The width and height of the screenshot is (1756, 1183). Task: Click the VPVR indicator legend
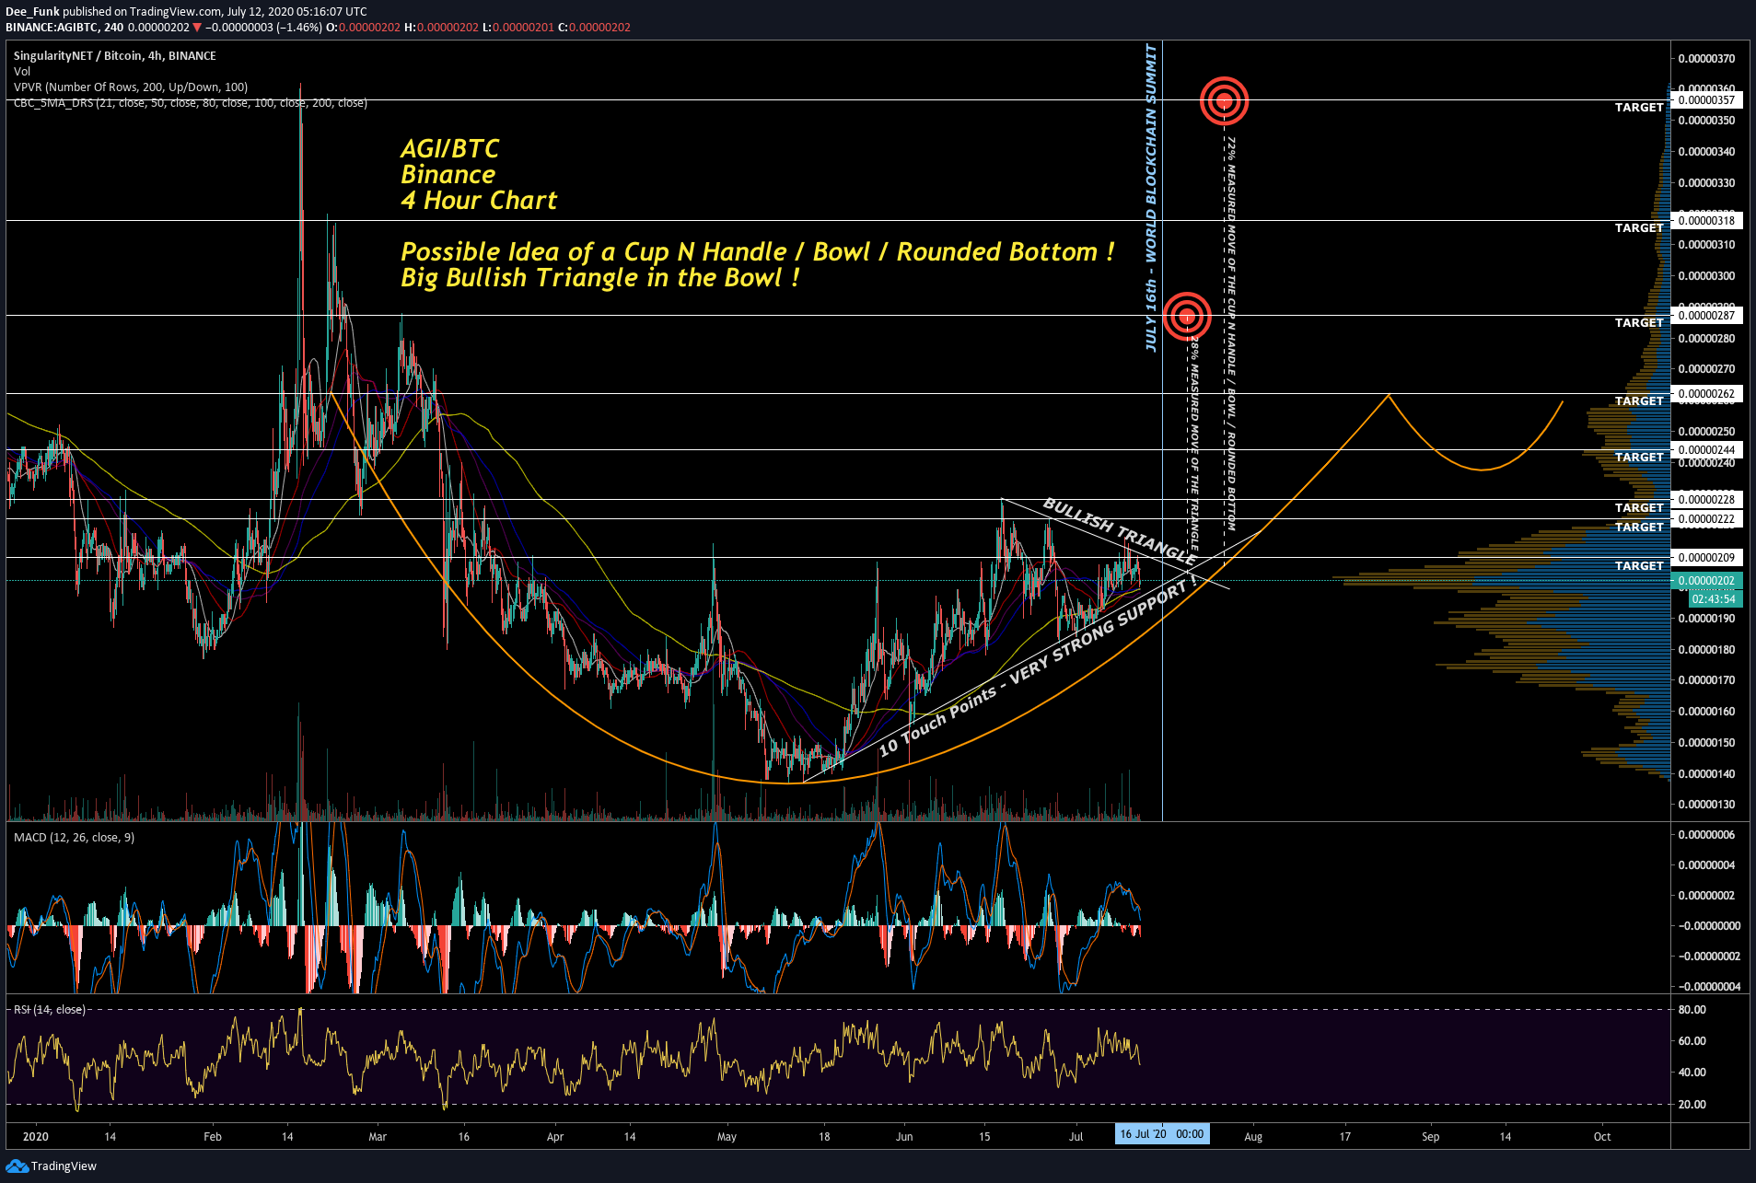point(131,87)
